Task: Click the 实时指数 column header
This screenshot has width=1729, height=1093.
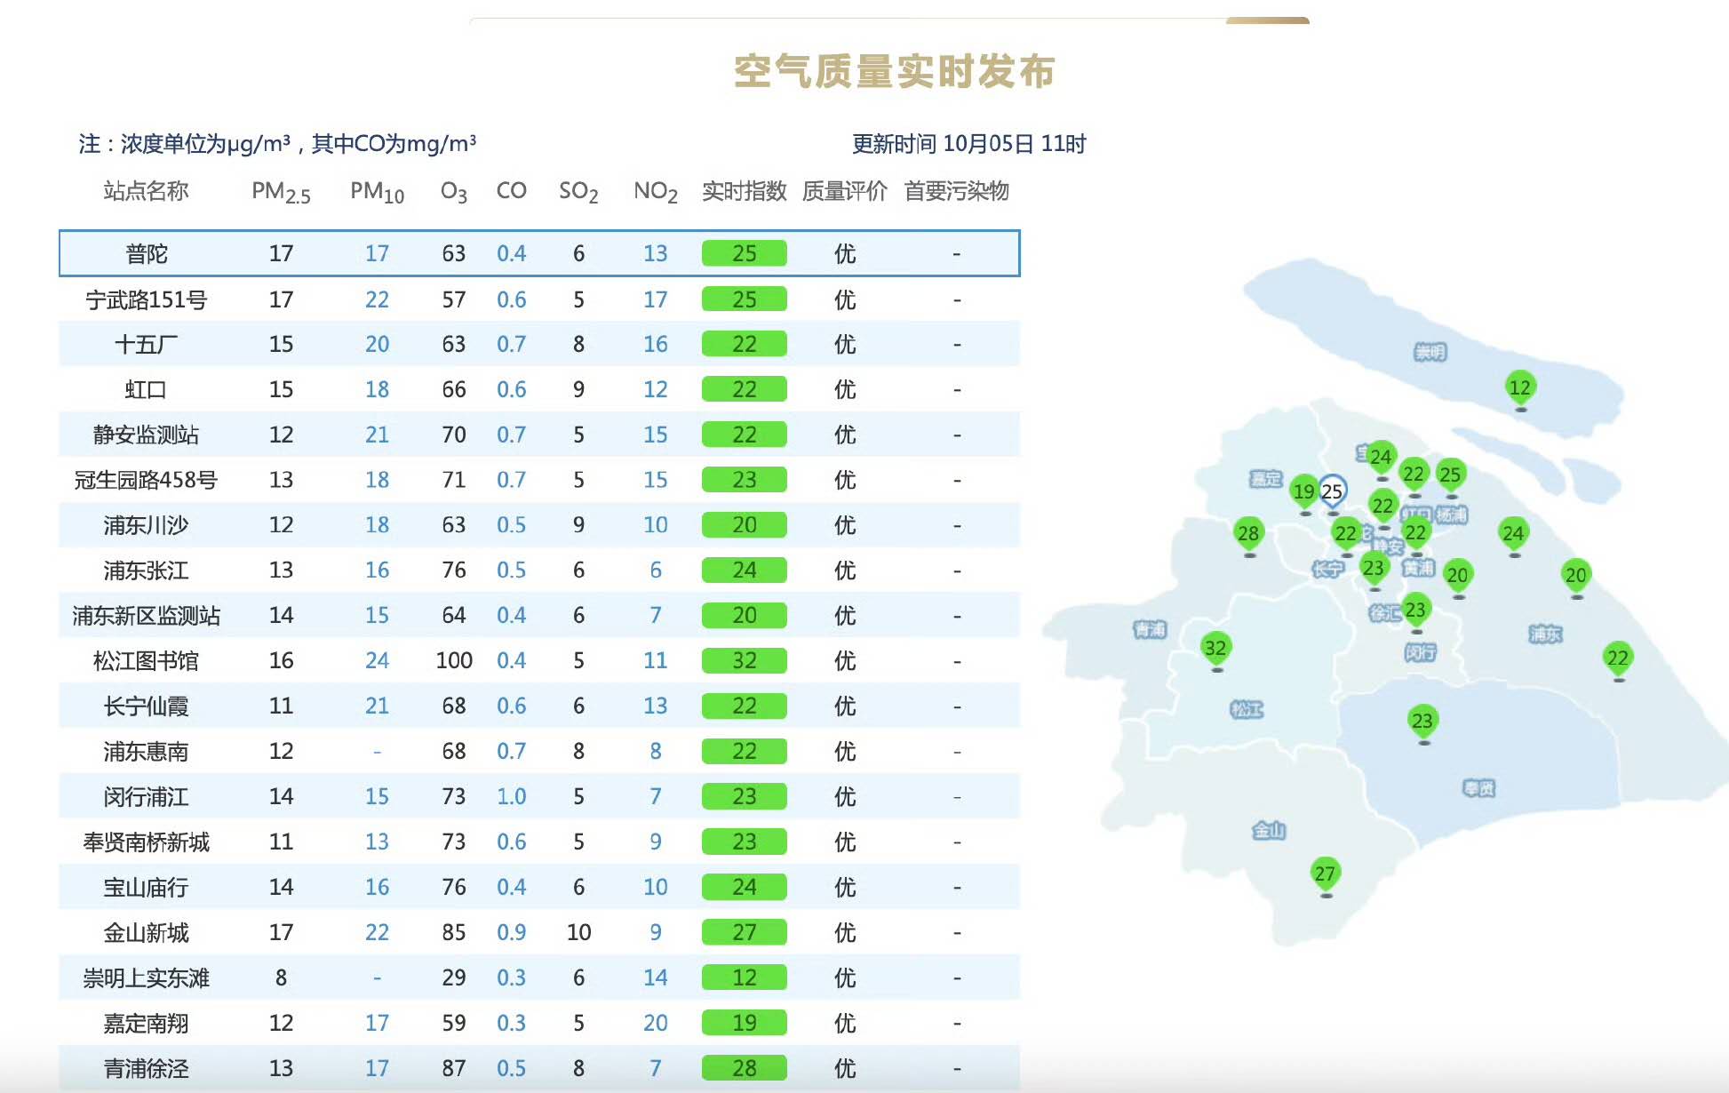Action: [744, 191]
